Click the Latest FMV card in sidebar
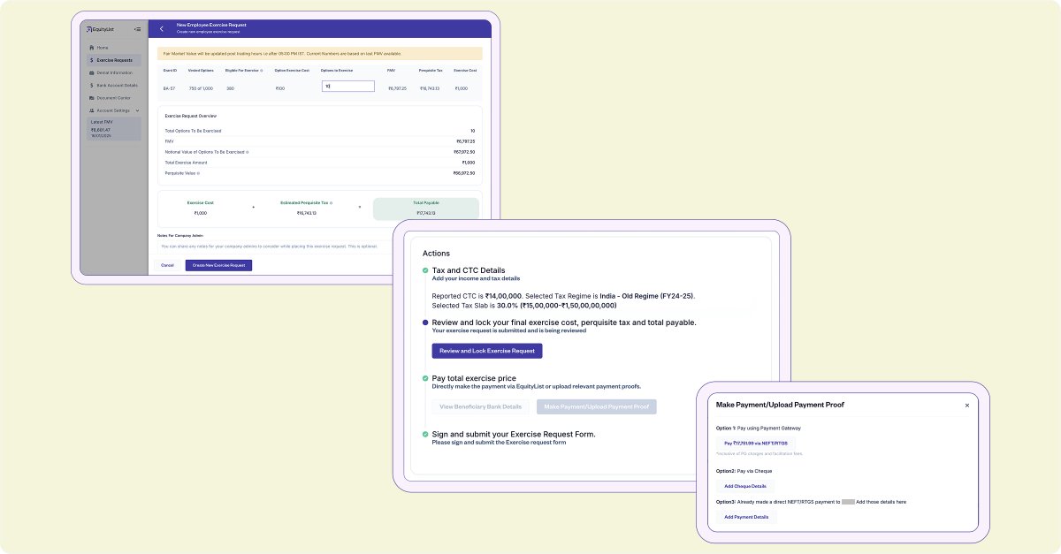Screen dimensions: 1061x554 click(x=114, y=129)
